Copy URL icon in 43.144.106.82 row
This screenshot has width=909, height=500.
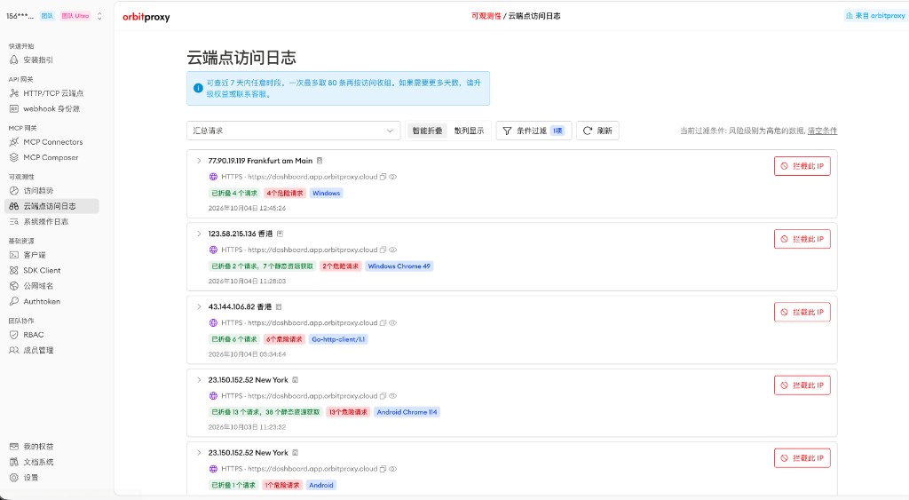pos(383,323)
